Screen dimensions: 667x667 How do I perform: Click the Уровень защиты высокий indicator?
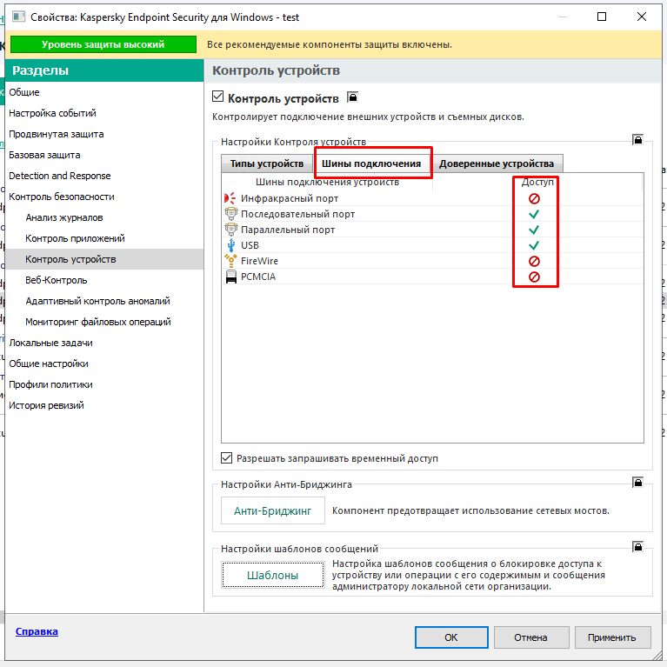[103, 44]
